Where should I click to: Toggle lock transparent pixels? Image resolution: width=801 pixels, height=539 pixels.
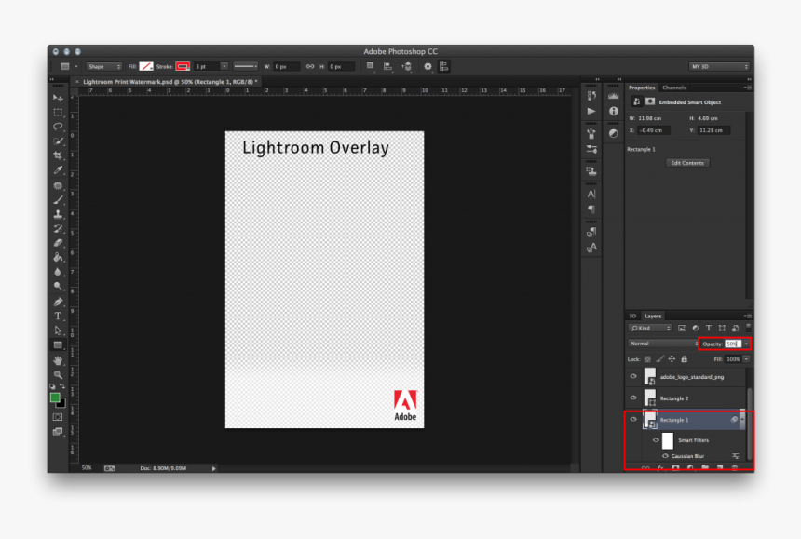[647, 359]
